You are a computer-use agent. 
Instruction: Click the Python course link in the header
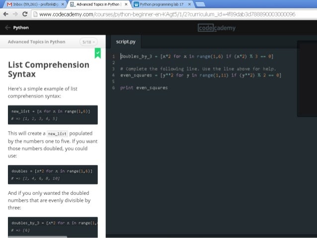pos(21,27)
